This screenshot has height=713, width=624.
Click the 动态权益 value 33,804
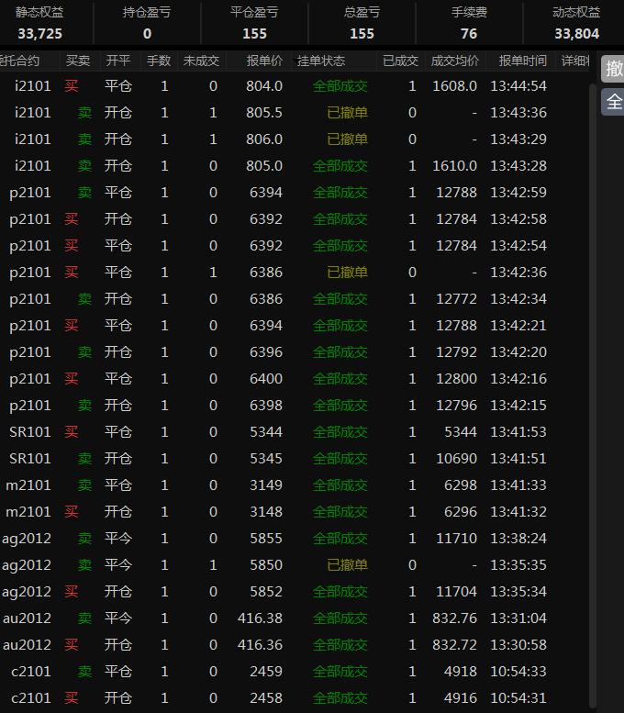pyautogui.click(x=576, y=34)
